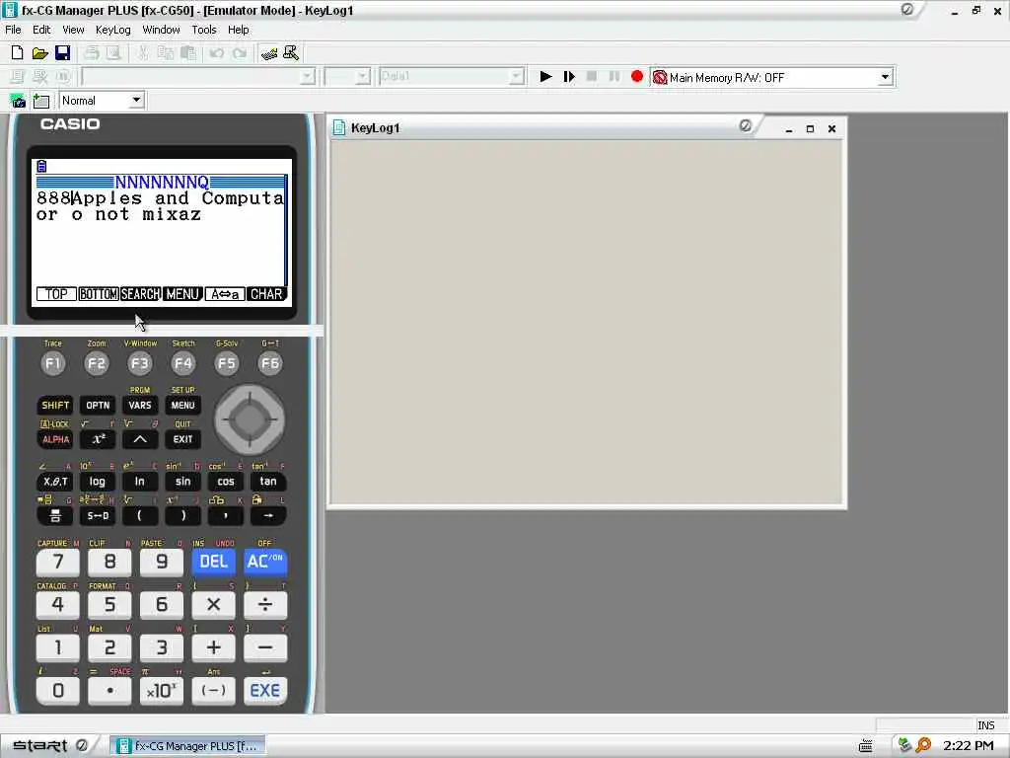The height and width of the screenshot is (758, 1010).
Task: Click the log key on calculator
Action: [98, 482]
